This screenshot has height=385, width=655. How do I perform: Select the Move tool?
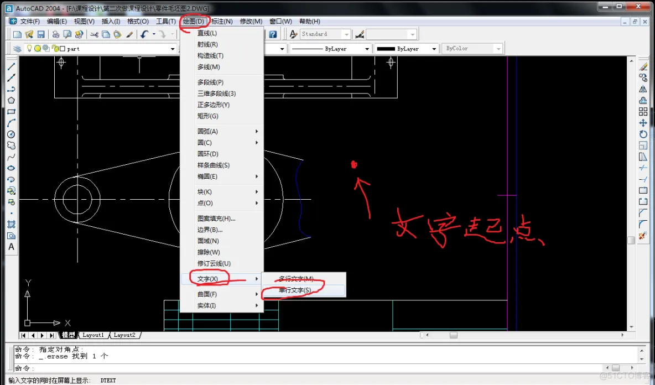click(643, 123)
